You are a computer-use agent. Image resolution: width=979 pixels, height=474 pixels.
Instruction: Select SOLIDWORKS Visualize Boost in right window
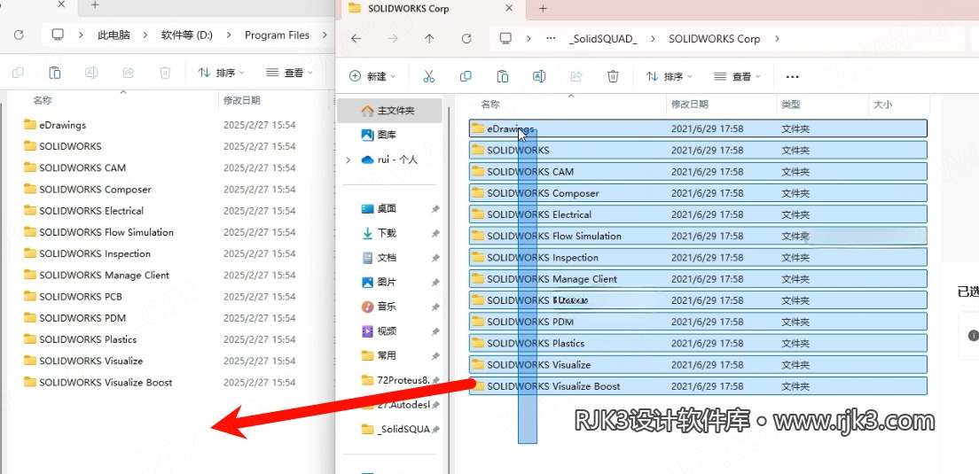[x=697, y=386]
